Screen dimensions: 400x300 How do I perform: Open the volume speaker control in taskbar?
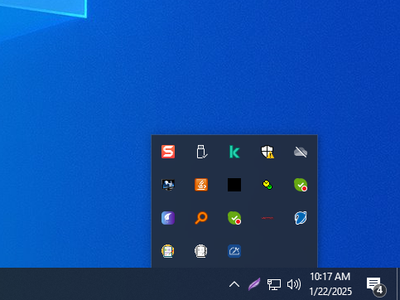(294, 284)
